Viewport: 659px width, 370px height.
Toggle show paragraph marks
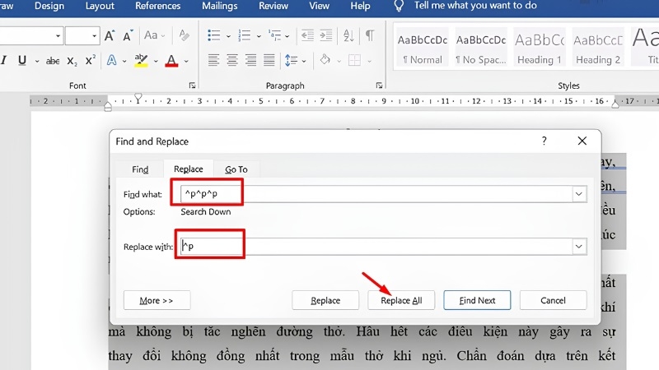[x=370, y=35]
